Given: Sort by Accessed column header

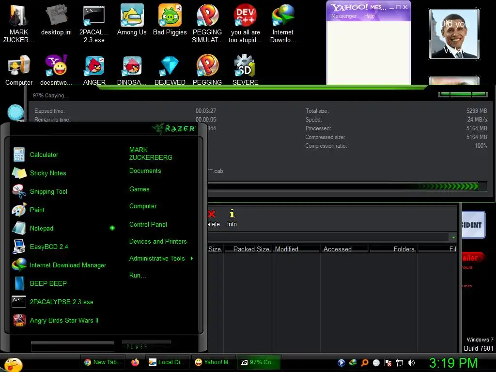Looking at the screenshot, I should pyautogui.click(x=344, y=249).
